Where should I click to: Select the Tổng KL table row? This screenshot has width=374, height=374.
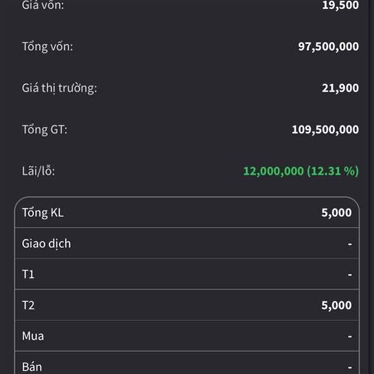(x=187, y=213)
